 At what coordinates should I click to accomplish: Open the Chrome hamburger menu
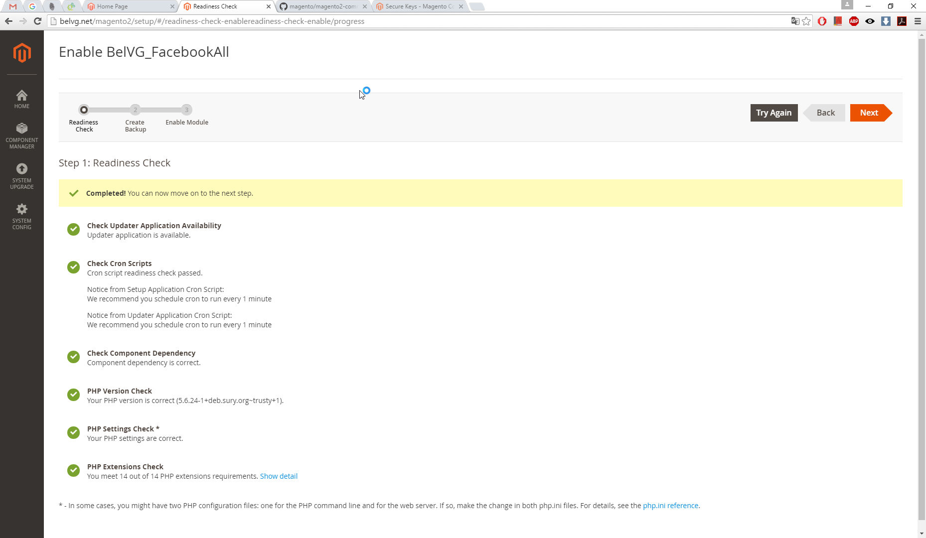(x=918, y=21)
